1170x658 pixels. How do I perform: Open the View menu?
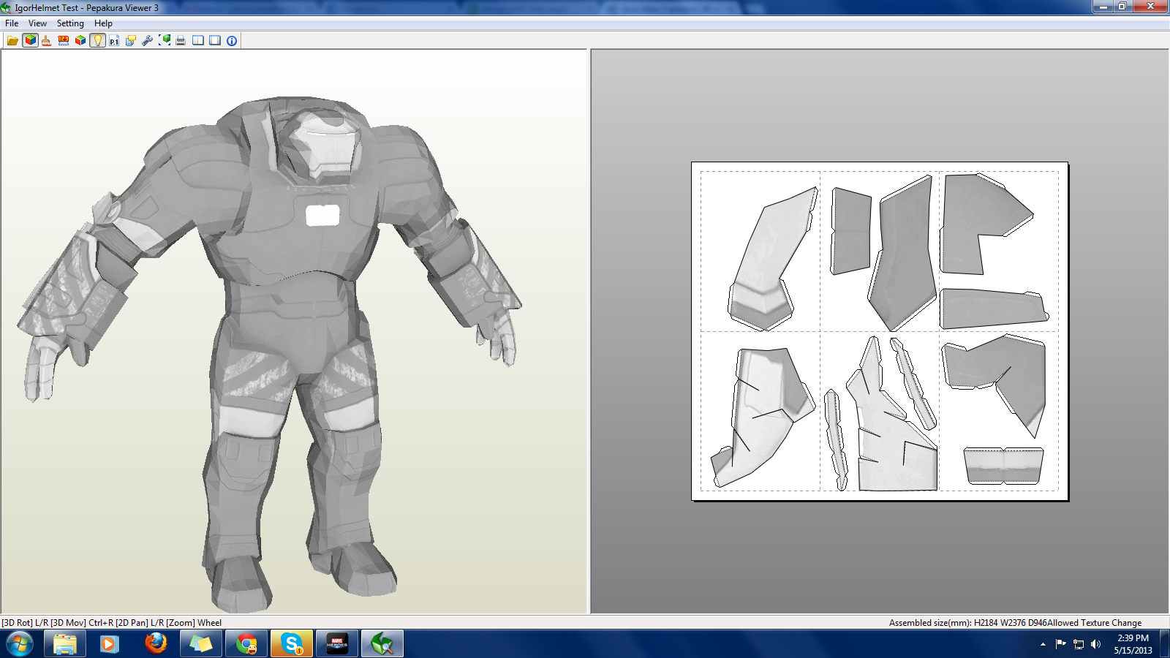pyautogui.click(x=37, y=23)
